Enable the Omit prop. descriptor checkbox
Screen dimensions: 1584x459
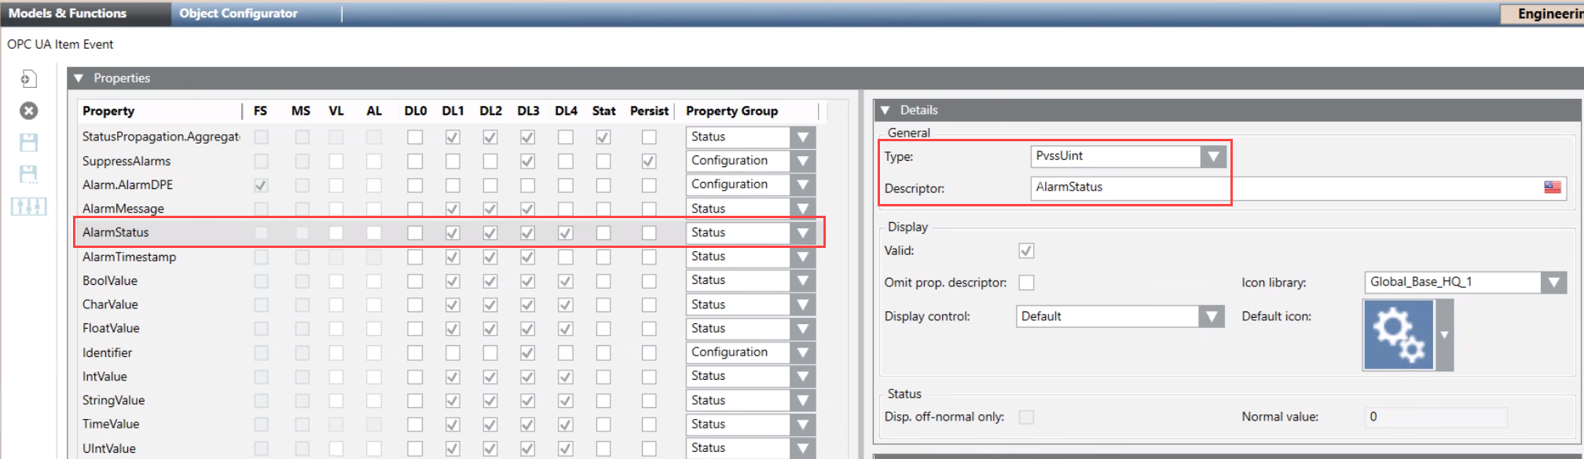point(1026,282)
